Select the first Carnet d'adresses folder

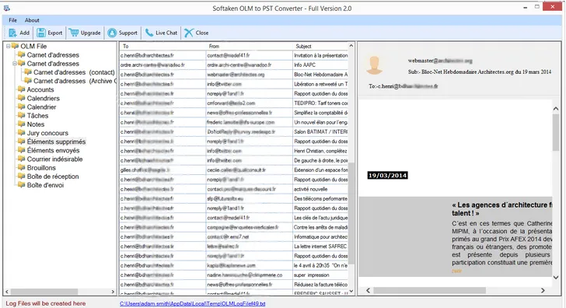(53, 55)
